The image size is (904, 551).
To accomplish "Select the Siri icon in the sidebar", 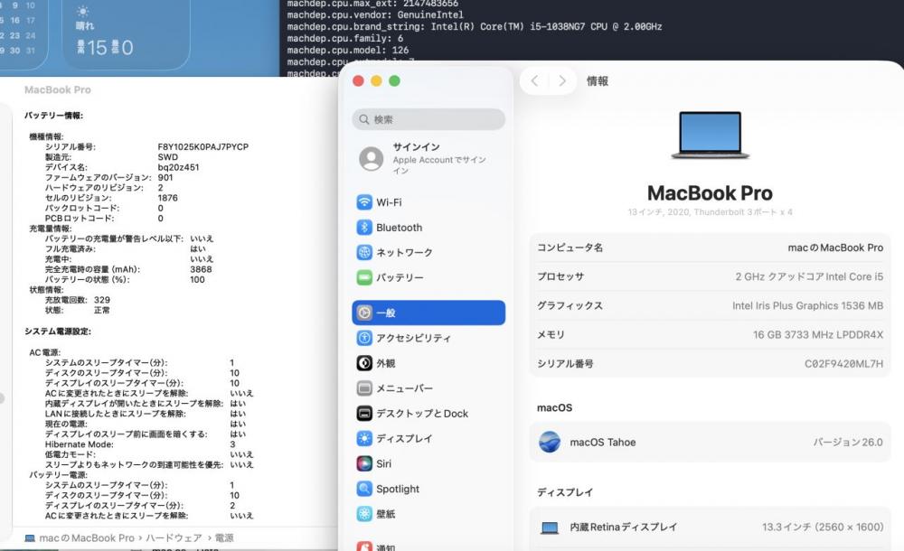I will 364,463.
